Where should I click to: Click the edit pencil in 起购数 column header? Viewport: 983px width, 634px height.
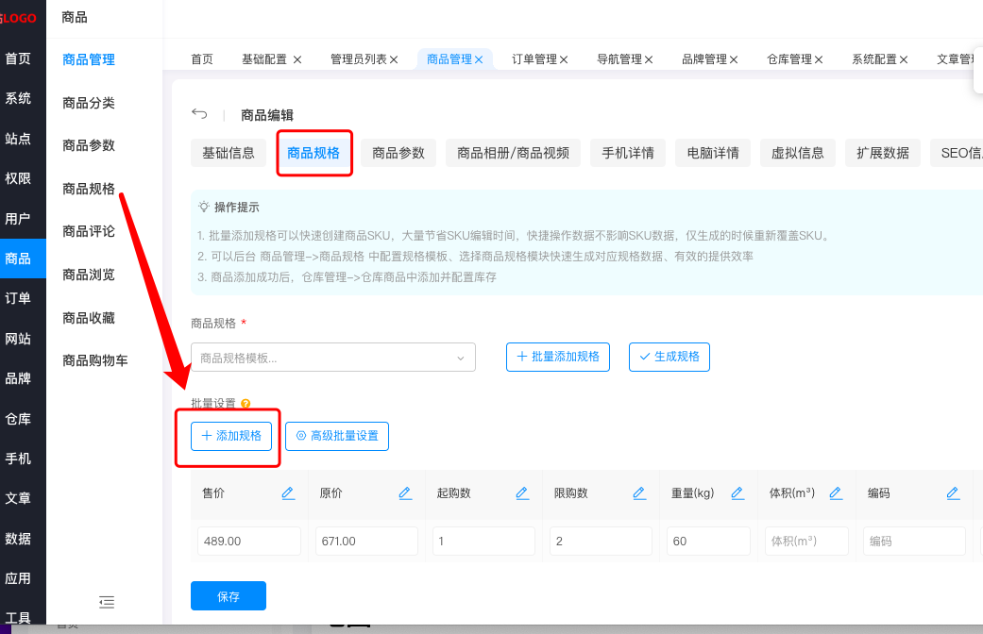click(522, 493)
